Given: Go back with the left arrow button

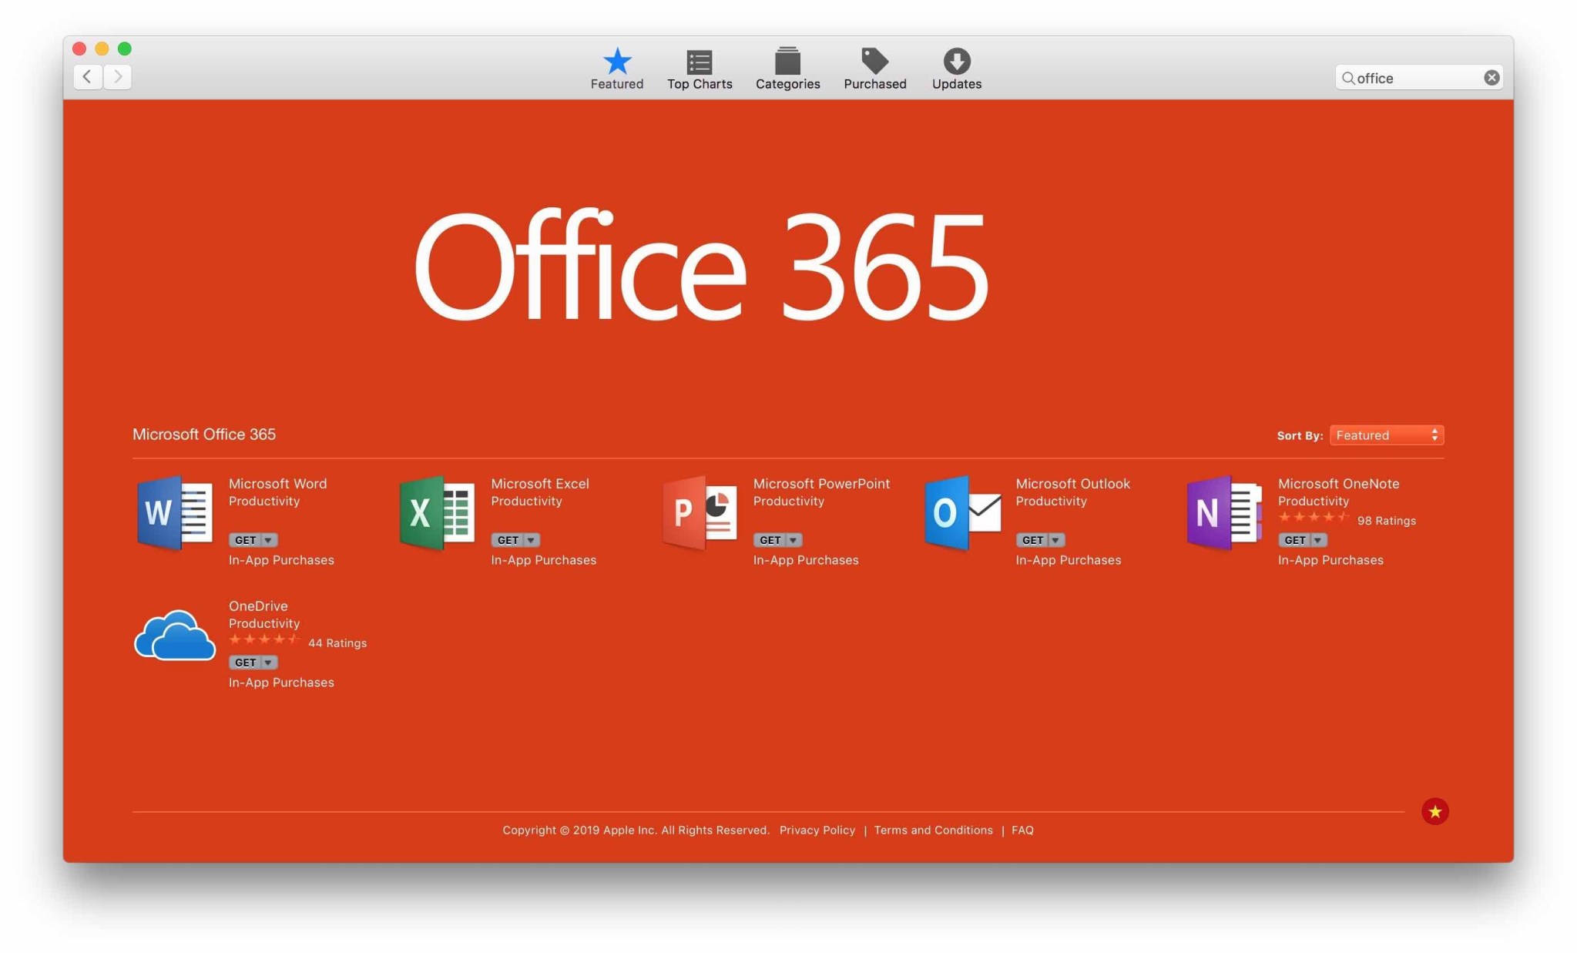Looking at the screenshot, I should (x=88, y=76).
